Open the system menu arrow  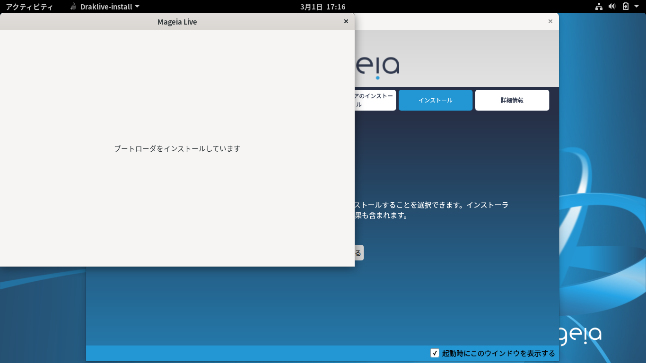click(637, 7)
